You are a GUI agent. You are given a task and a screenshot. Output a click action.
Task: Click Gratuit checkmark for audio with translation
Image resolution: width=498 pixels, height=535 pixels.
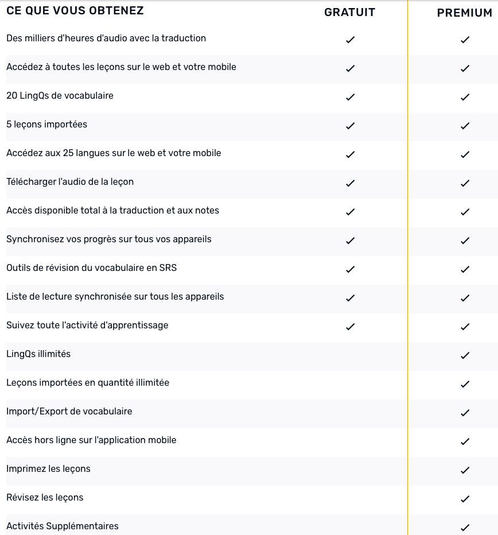coord(350,40)
